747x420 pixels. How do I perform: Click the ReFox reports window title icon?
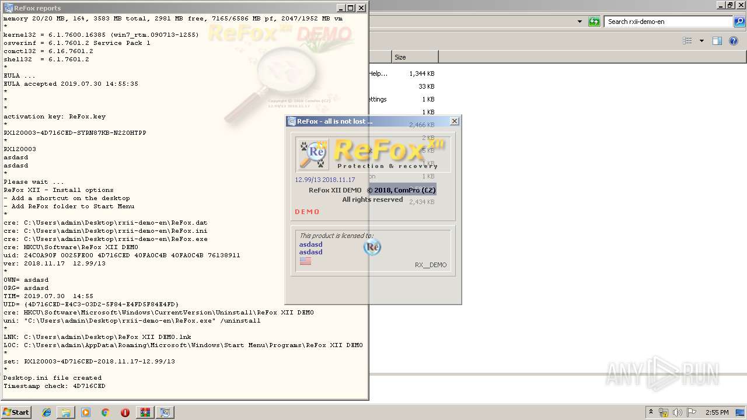click(8, 8)
